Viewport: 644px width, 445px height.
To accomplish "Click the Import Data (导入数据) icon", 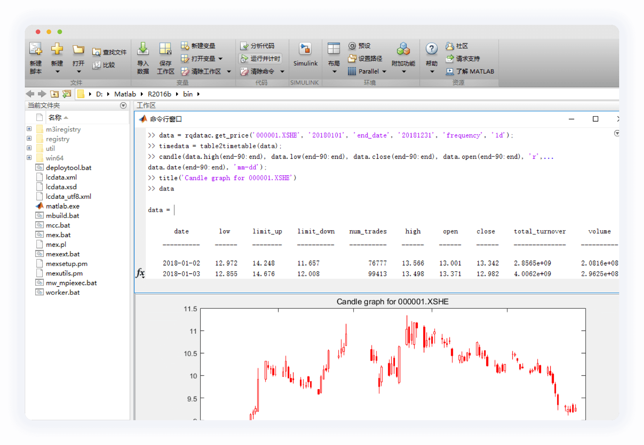I will 143,49.
